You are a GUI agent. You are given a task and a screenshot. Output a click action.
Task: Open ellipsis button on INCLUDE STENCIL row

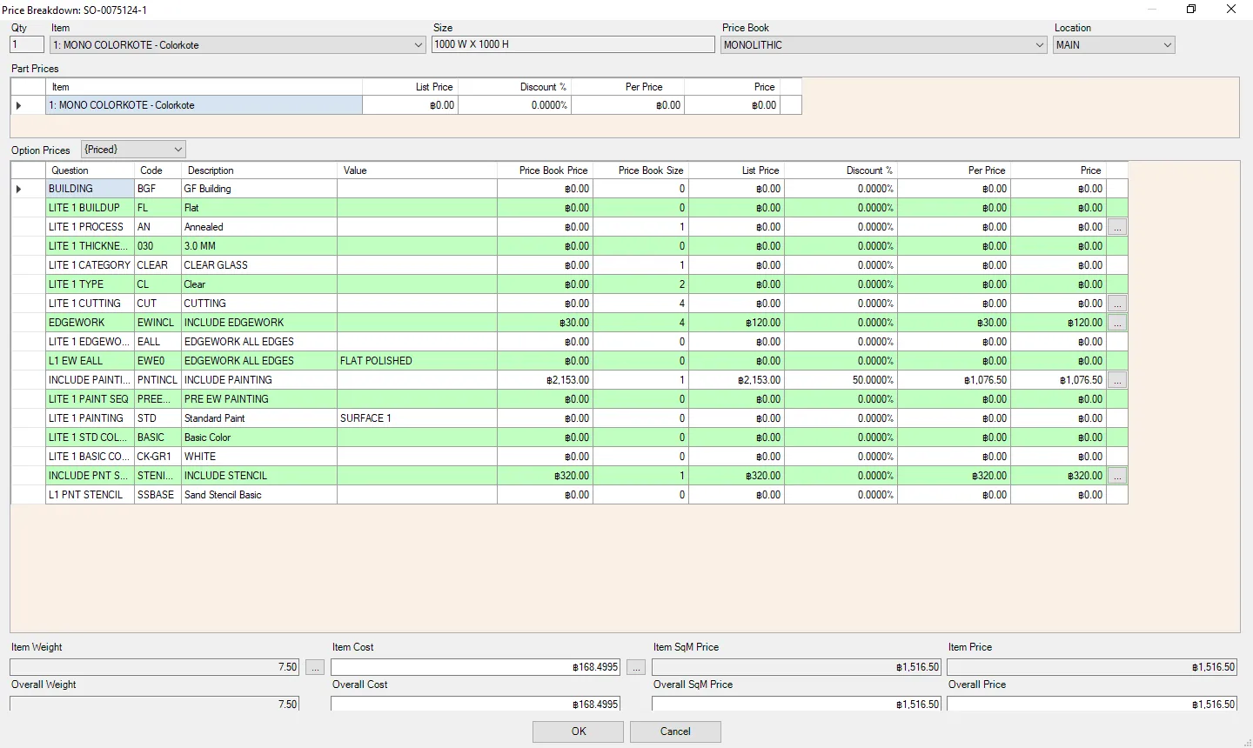(1117, 476)
